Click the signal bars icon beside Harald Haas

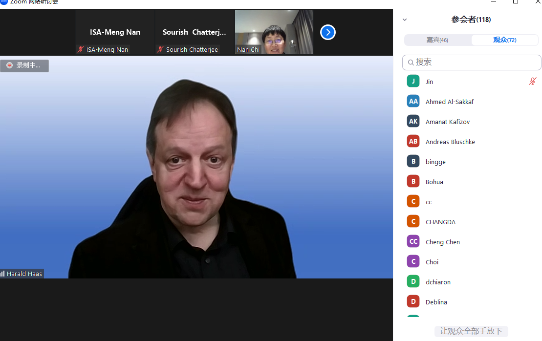tap(3, 274)
